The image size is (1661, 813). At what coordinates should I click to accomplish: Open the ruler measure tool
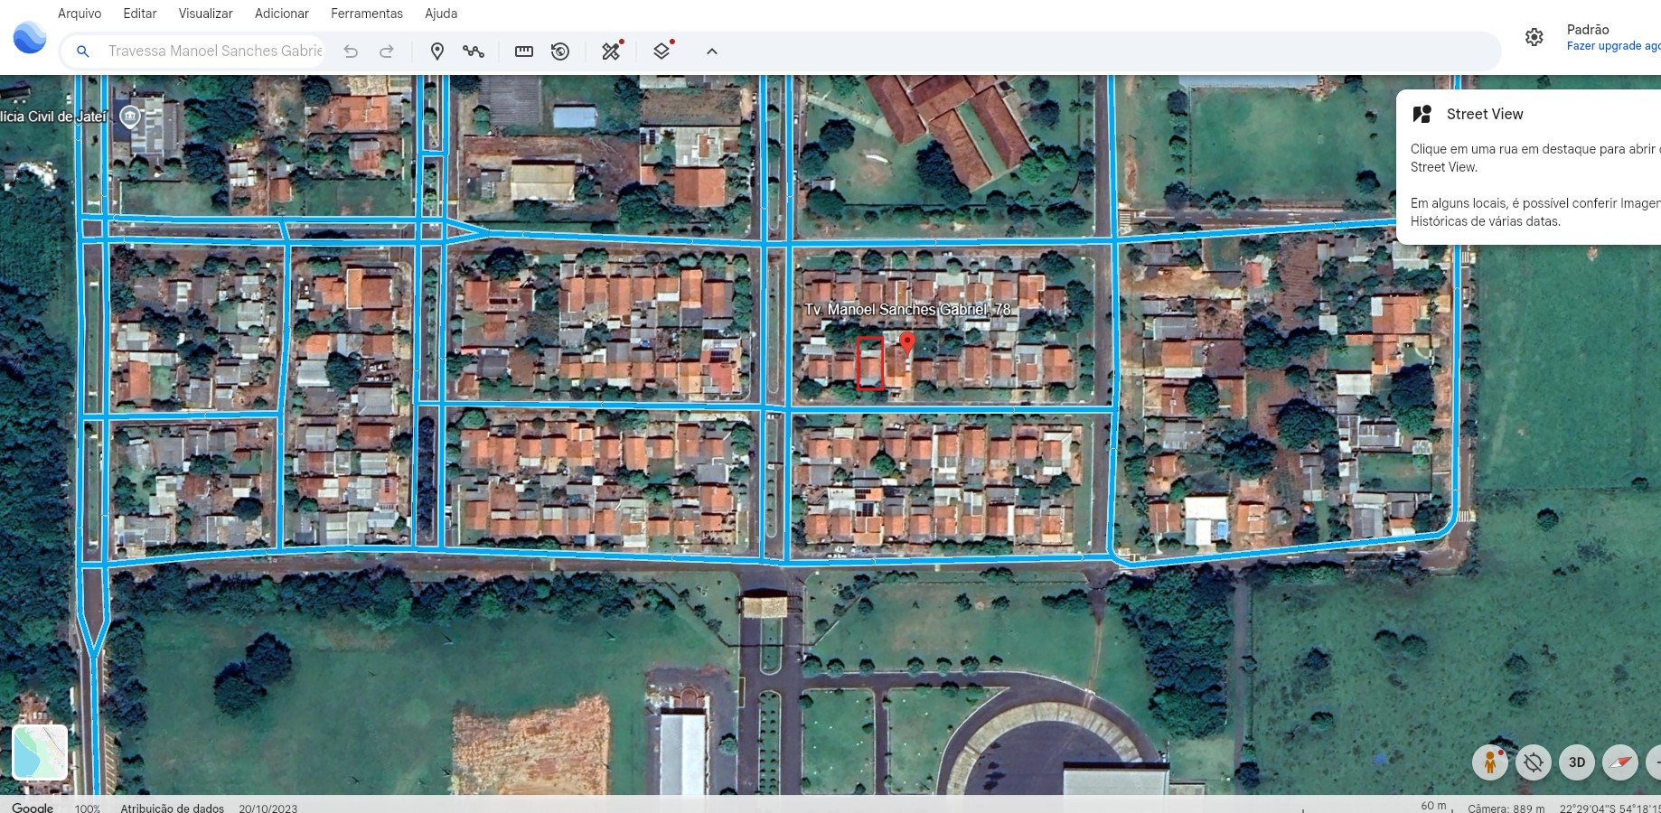tap(524, 51)
